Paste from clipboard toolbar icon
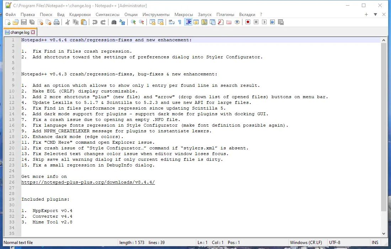The height and width of the screenshot is (249, 391). pos(84,22)
